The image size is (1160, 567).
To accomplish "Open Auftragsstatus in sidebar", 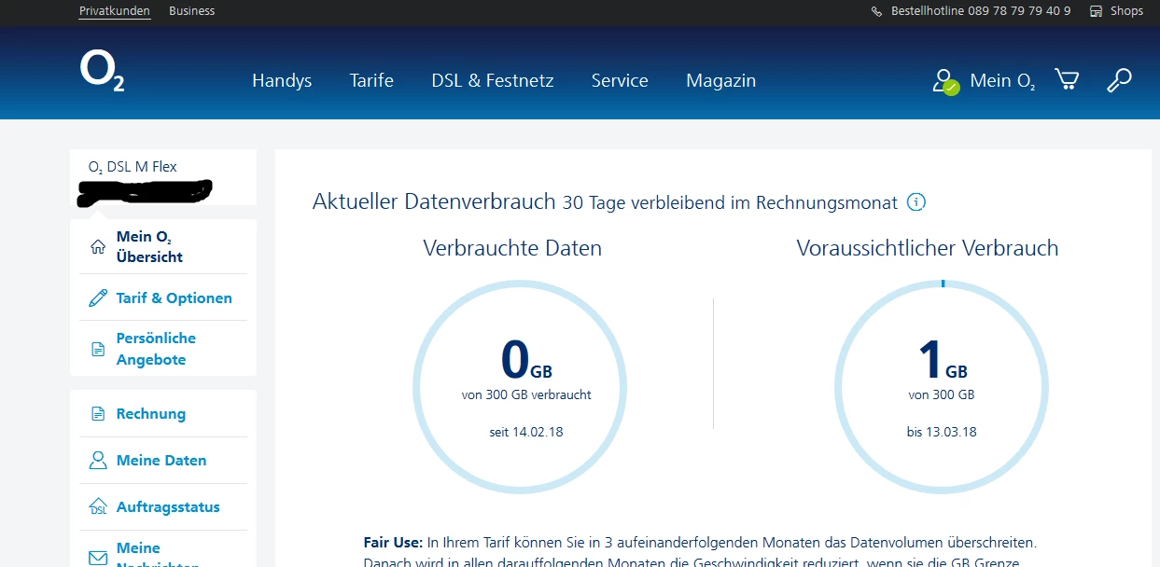I will pyautogui.click(x=168, y=507).
